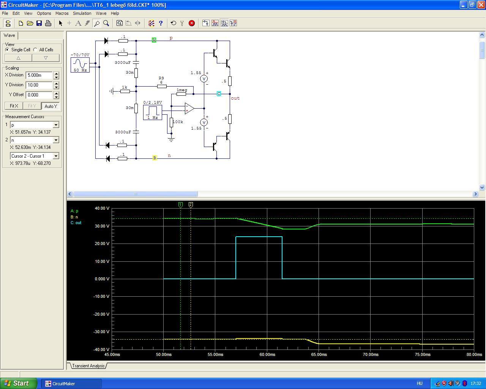This screenshot has height=389, width=486.
Task: Select the Probe tool
Action: pyautogui.click(x=97, y=23)
